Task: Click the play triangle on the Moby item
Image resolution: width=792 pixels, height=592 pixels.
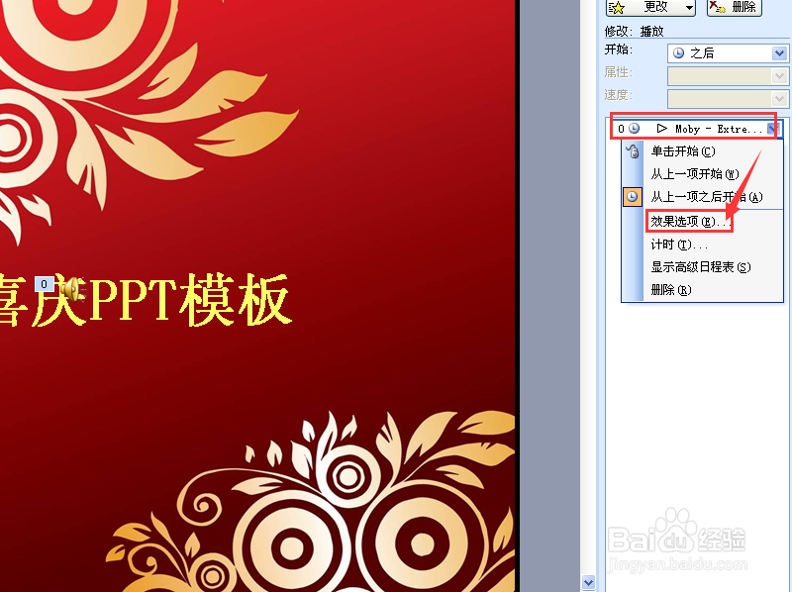Action: [x=661, y=128]
